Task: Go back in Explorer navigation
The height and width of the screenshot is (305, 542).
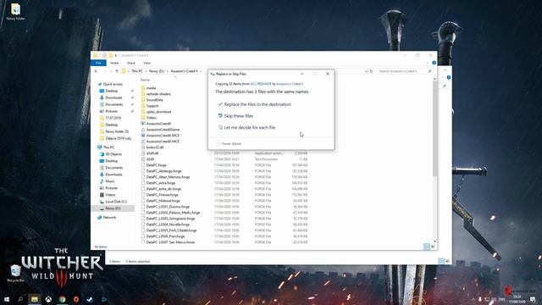Action: [x=96, y=71]
